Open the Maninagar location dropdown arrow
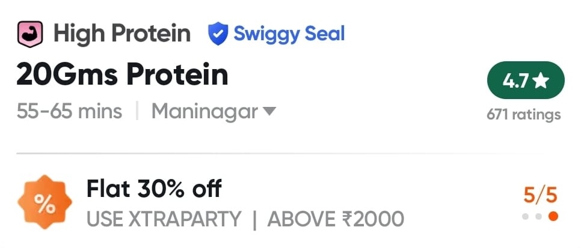This screenshot has height=248, width=581. click(269, 111)
